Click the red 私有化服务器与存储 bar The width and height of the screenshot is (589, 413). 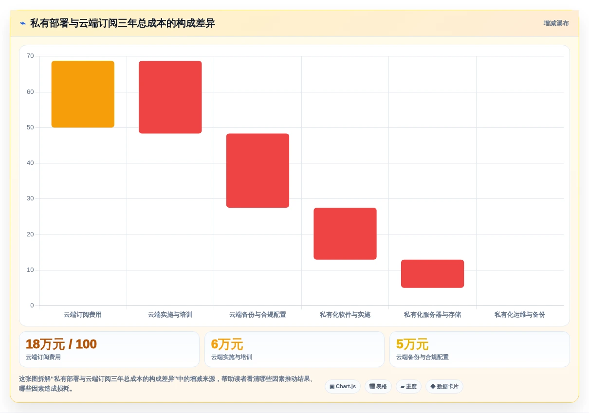[432, 274]
